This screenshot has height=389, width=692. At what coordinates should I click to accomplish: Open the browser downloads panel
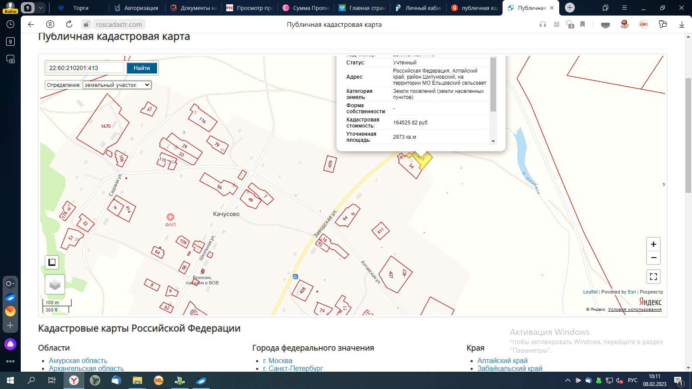coord(682,25)
